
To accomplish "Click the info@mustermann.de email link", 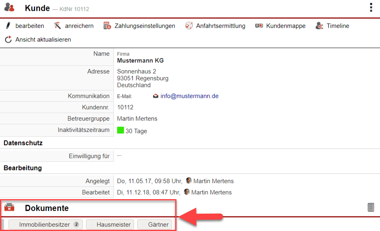I will pyautogui.click(x=189, y=96).
